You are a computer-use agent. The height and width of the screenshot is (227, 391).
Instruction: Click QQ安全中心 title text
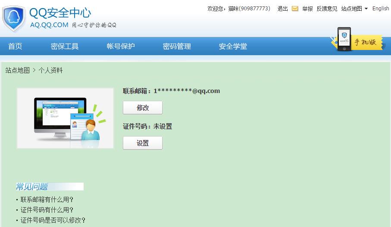click(x=60, y=13)
